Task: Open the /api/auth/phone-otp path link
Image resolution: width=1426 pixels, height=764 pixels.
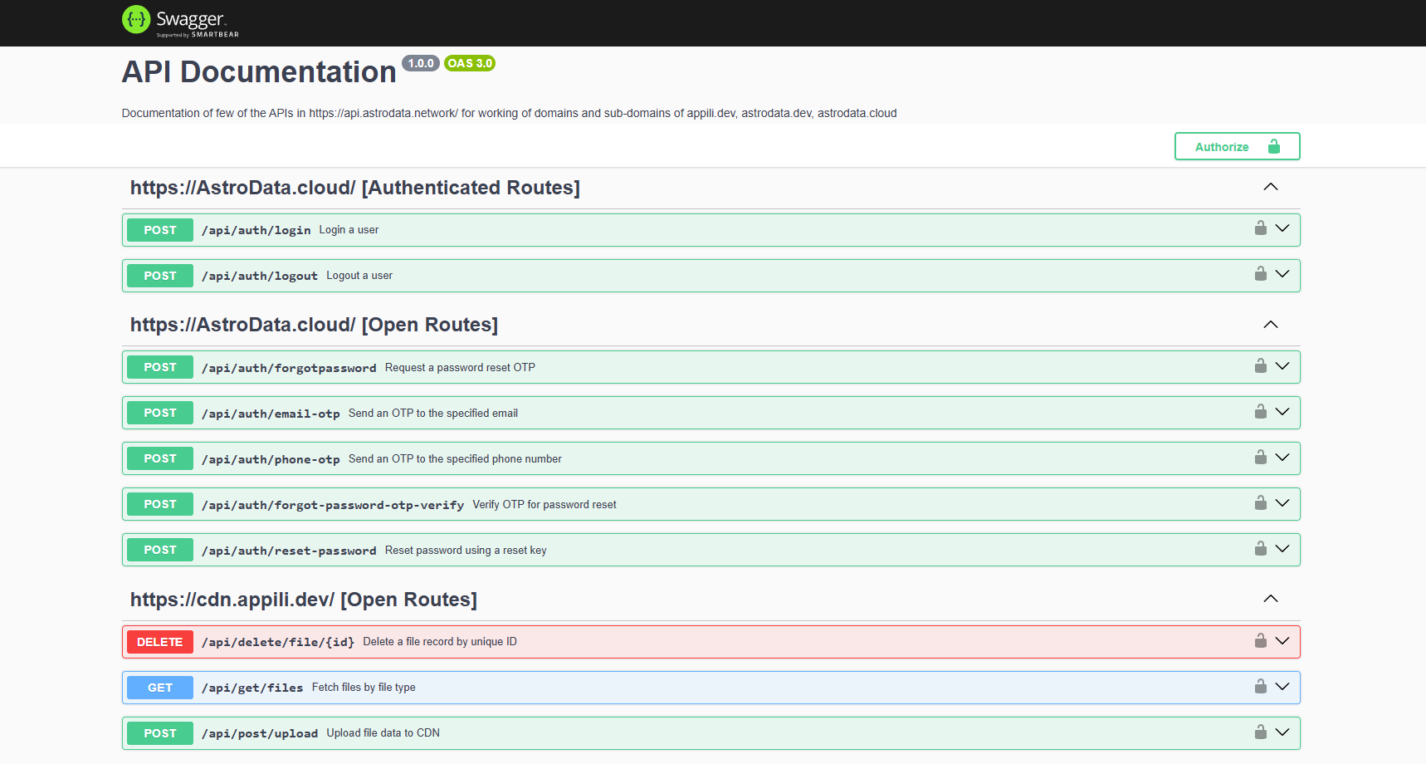Action: pyautogui.click(x=271, y=459)
